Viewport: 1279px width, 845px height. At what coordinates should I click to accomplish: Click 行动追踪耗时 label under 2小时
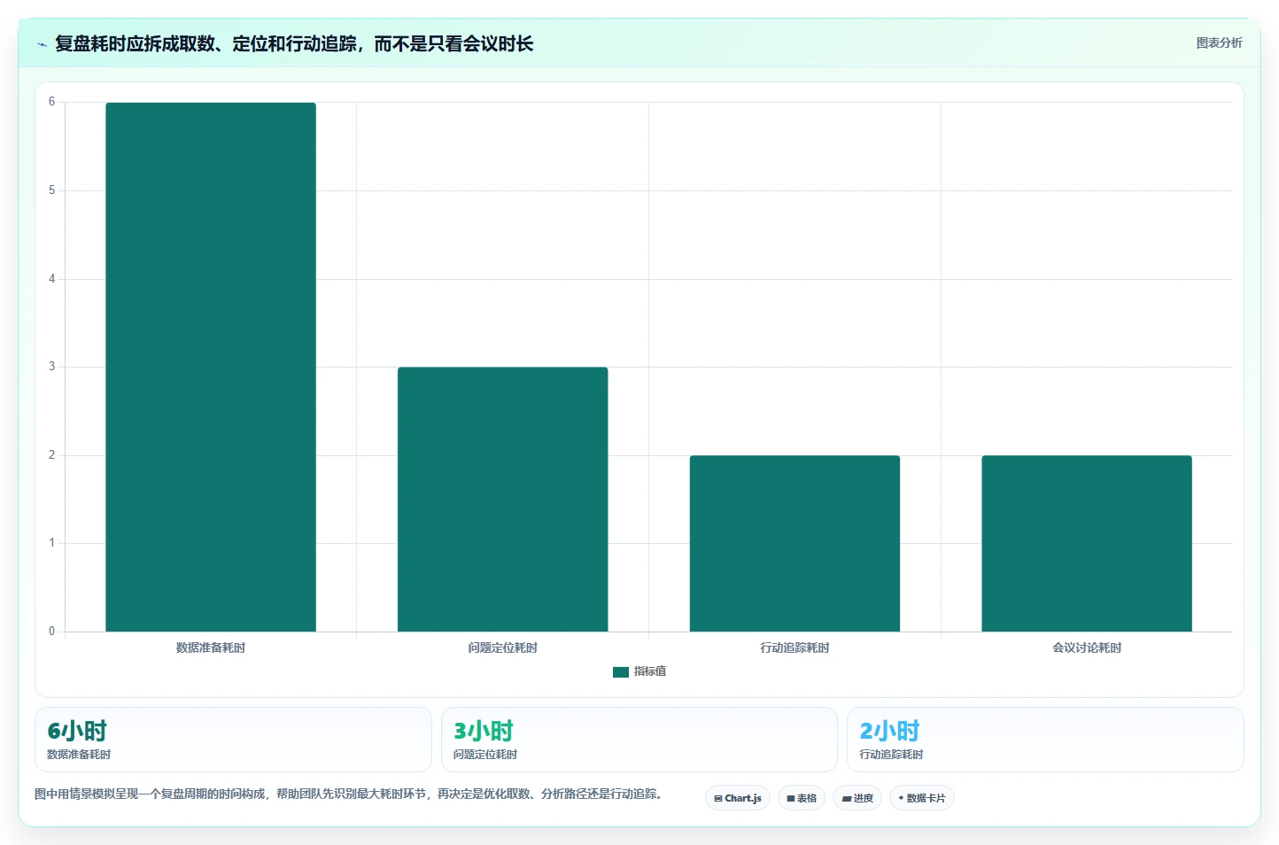(x=891, y=755)
